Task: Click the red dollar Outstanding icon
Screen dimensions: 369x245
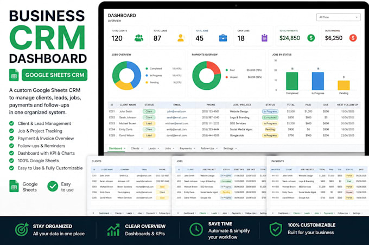Action: (x=353, y=38)
